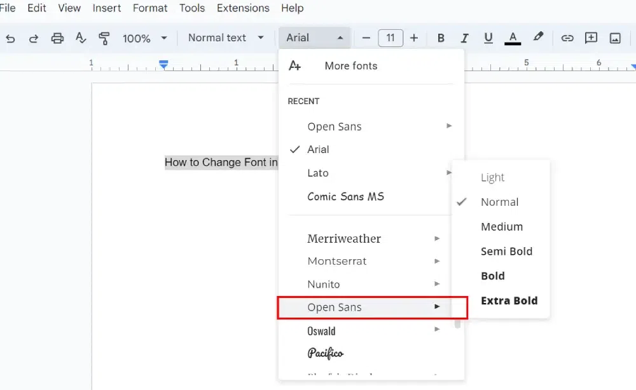Image resolution: width=636 pixels, height=390 pixels.
Task: Redo the last action
Action: [34, 39]
